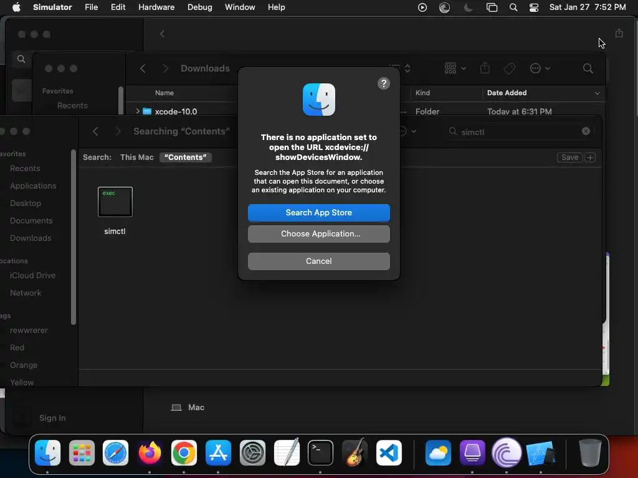This screenshot has width=638, height=478.
Task: Open Finder from the Dock
Action: [47, 452]
